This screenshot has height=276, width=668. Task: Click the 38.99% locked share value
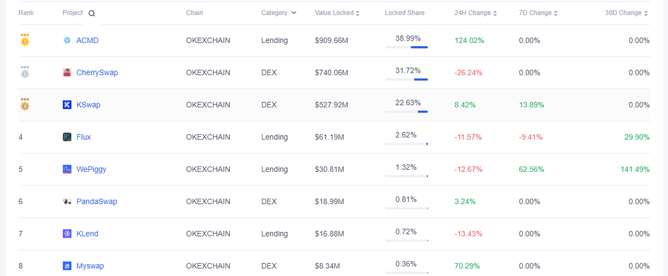[408, 38]
